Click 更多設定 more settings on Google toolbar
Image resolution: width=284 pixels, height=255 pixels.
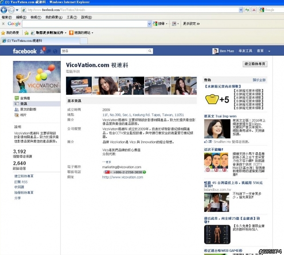[191, 24]
